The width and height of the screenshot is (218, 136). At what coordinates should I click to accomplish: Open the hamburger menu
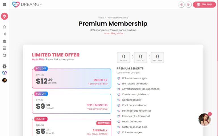pos(4,5)
